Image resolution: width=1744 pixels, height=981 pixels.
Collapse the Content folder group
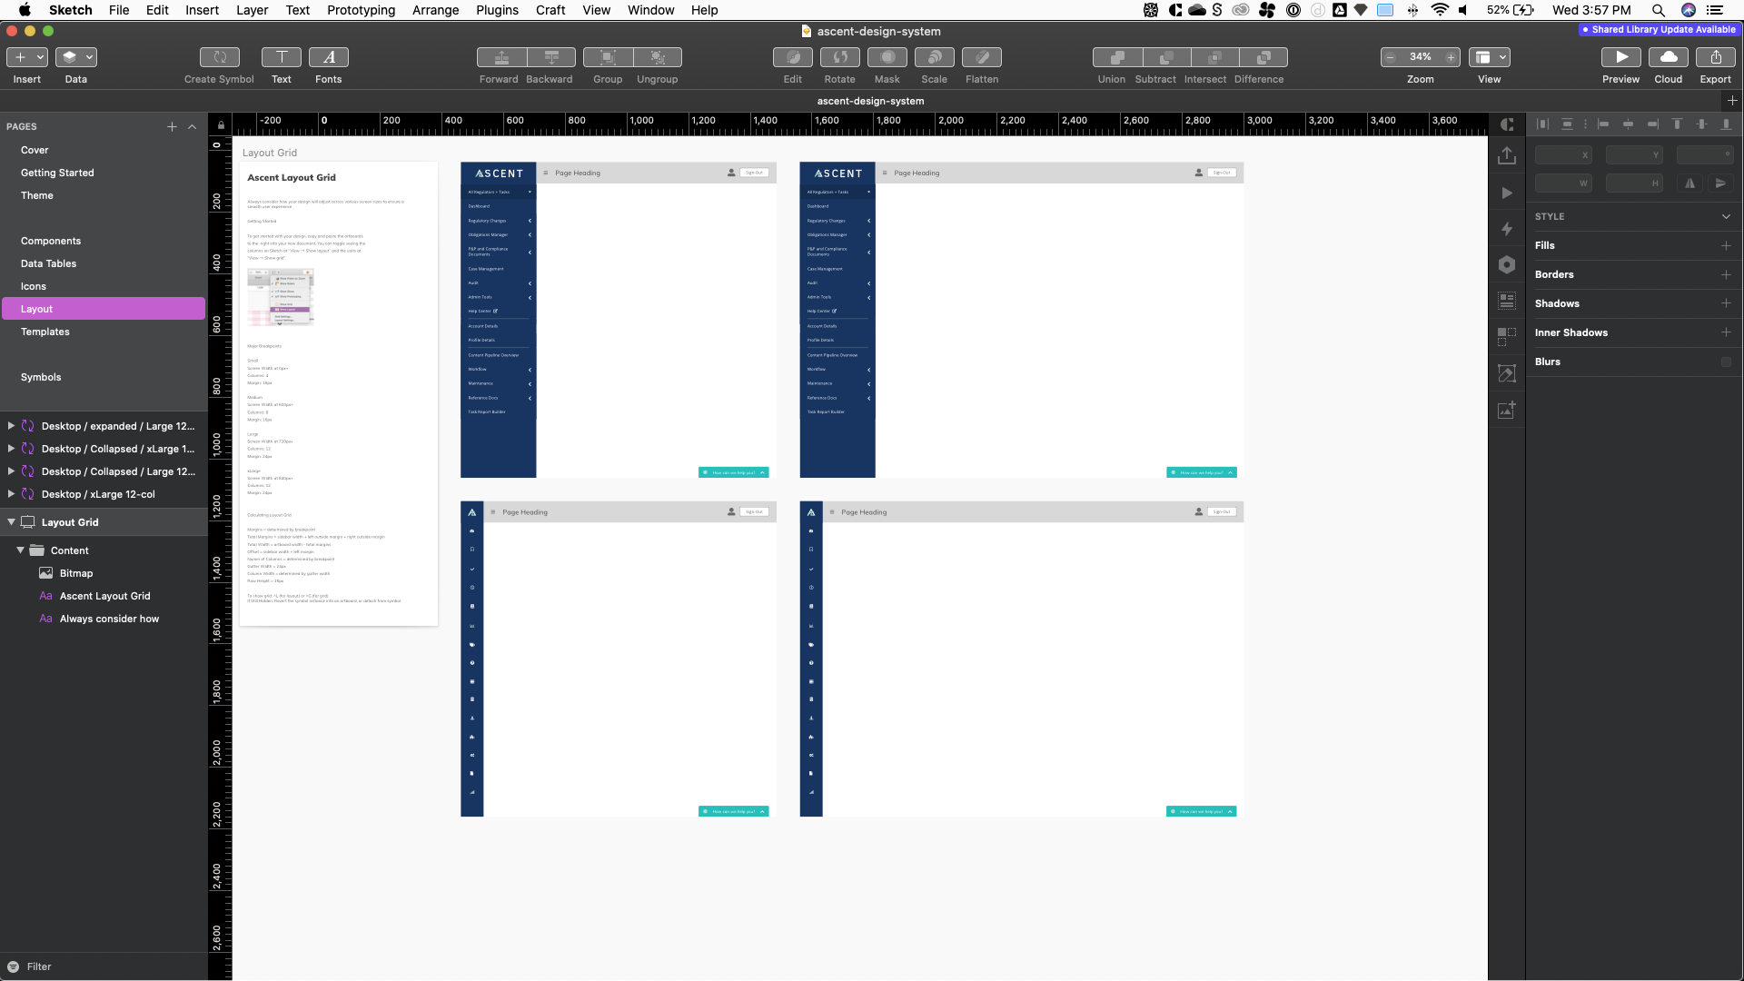(20, 550)
